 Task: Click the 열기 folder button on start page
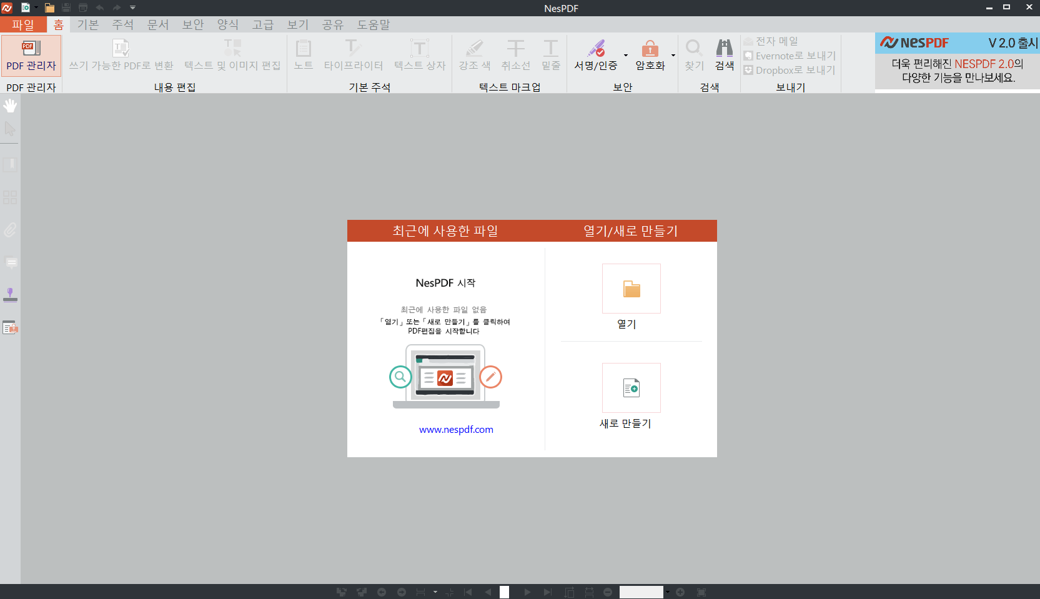tap(631, 289)
